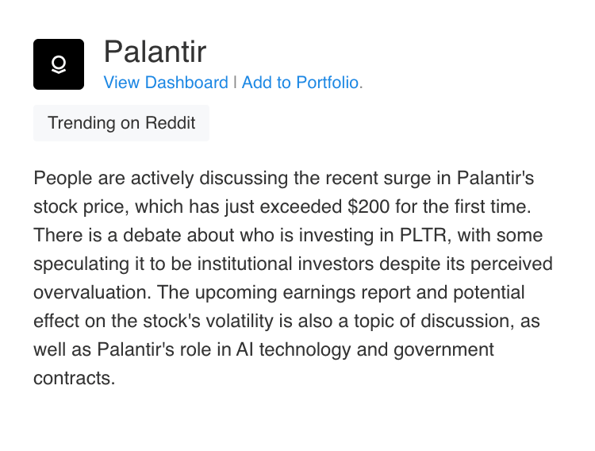Image resolution: width=595 pixels, height=451 pixels.
Task: Click the word Dashboard in the blue link
Action: [x=186, y=83]
